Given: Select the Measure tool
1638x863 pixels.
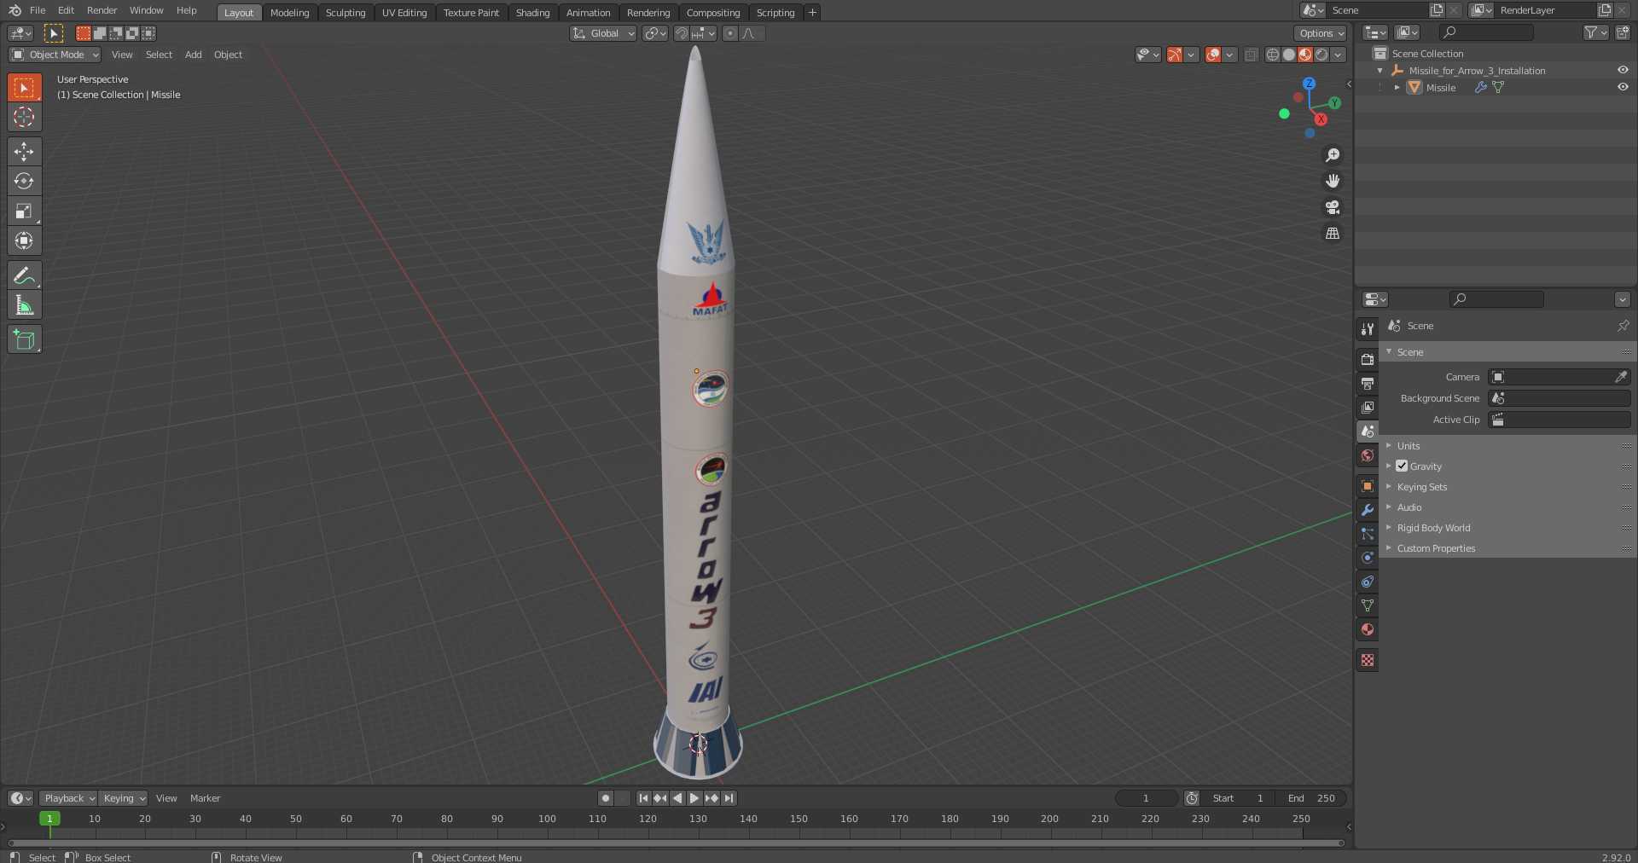Looking at the screenshot, I should (x=24, y=305).
